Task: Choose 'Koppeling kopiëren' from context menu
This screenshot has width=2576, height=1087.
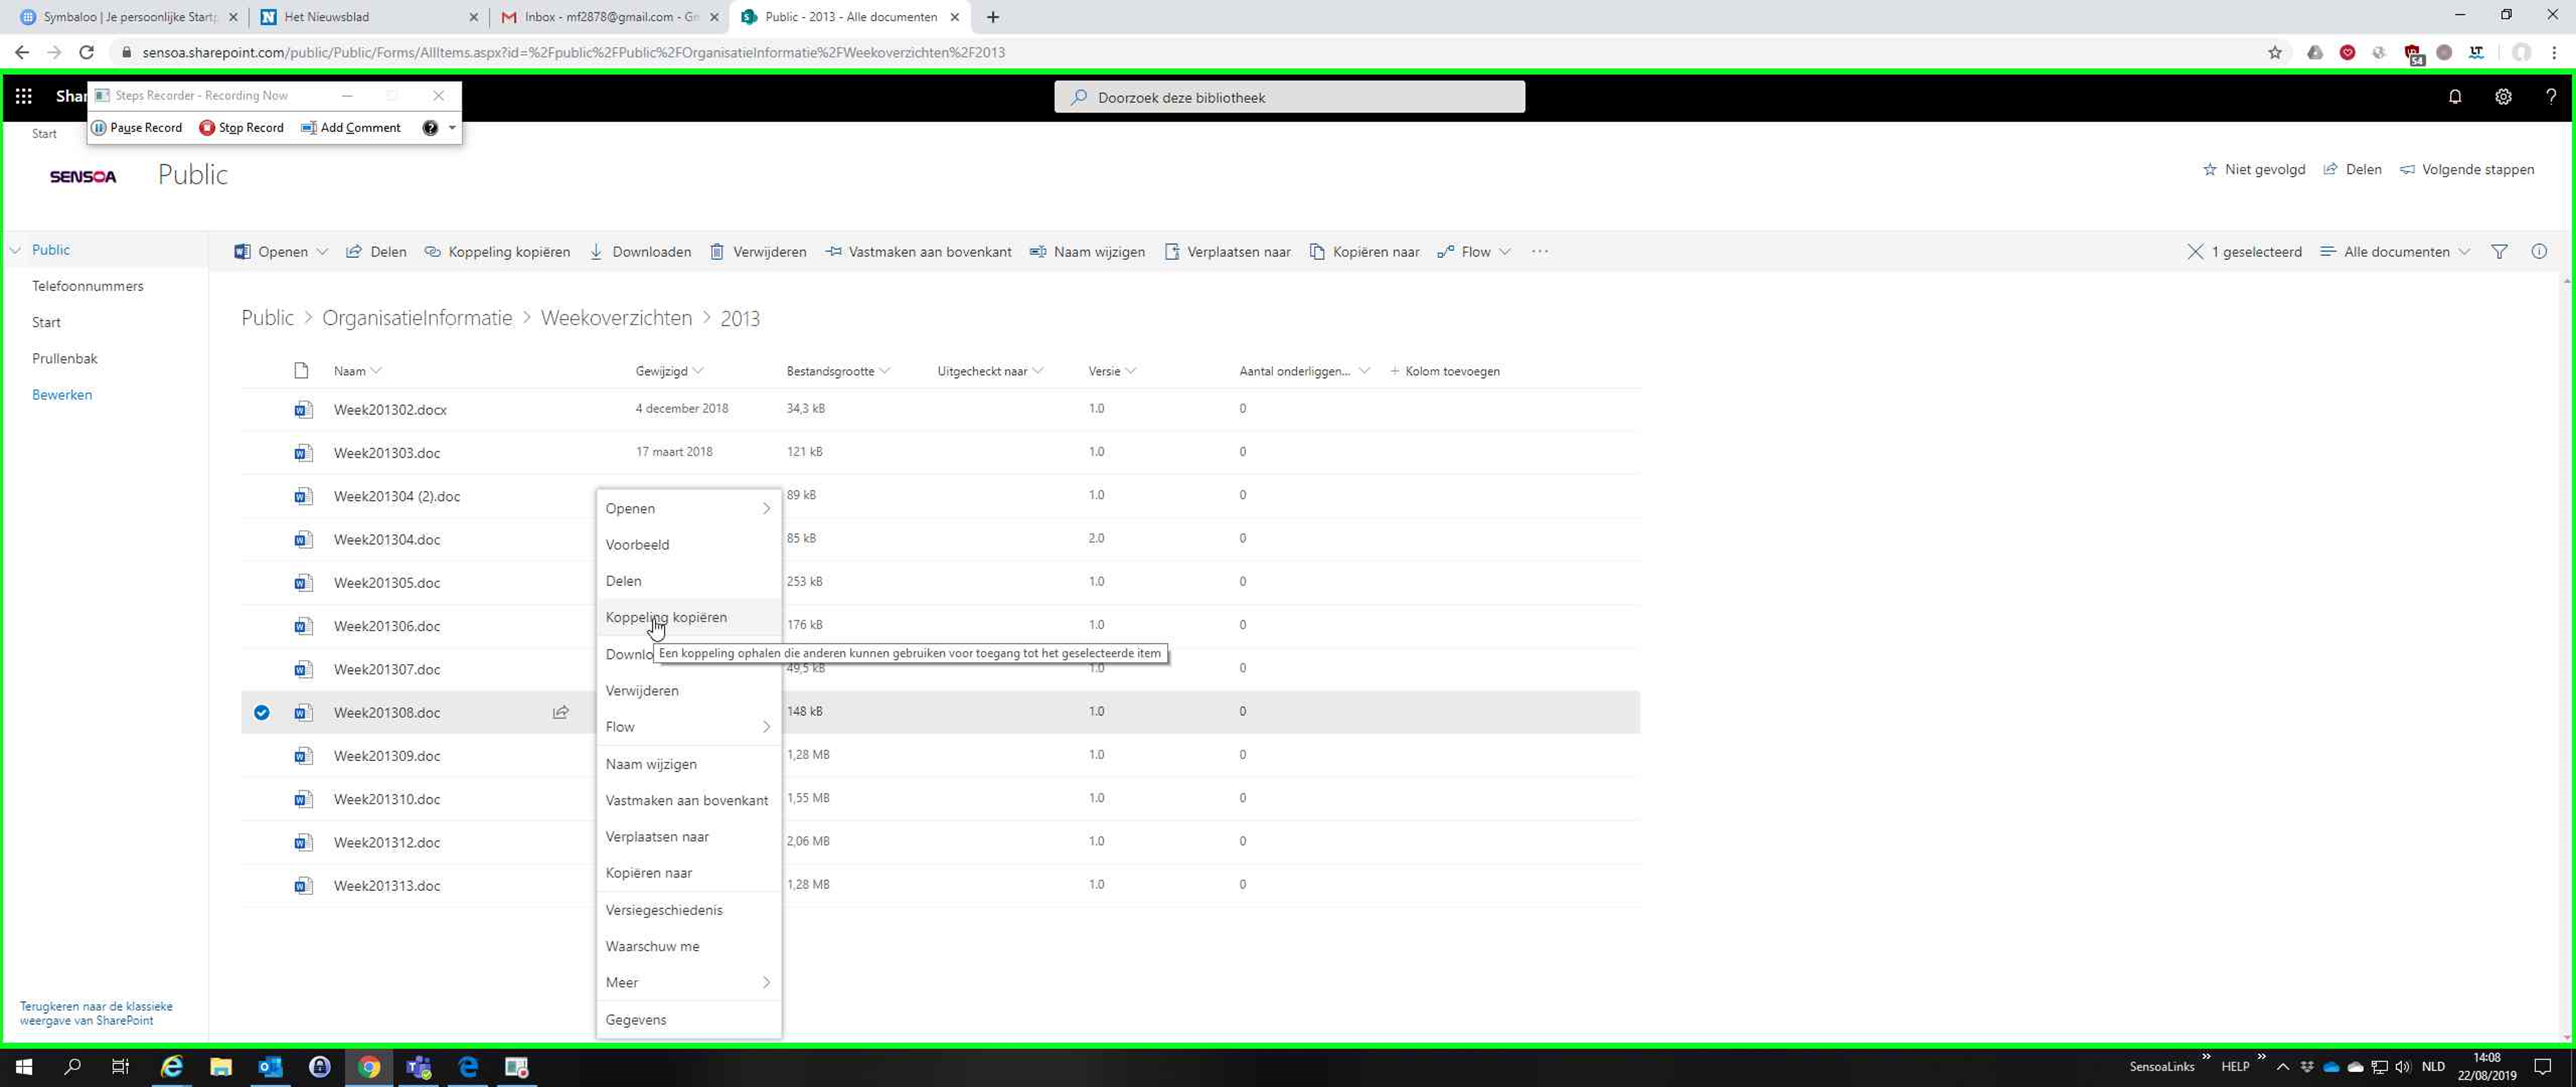Action: pyautogui.click(x=666, y=618)
